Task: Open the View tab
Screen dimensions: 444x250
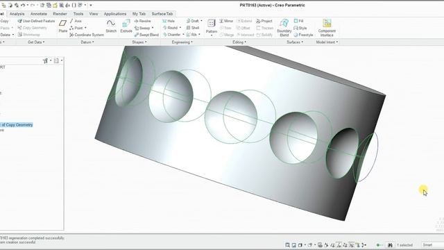Action: 94,14
